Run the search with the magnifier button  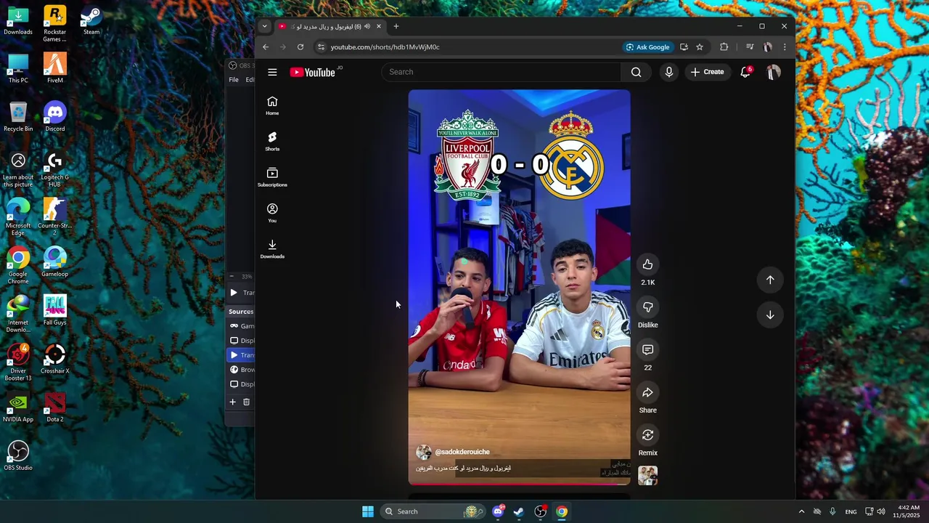636,72
